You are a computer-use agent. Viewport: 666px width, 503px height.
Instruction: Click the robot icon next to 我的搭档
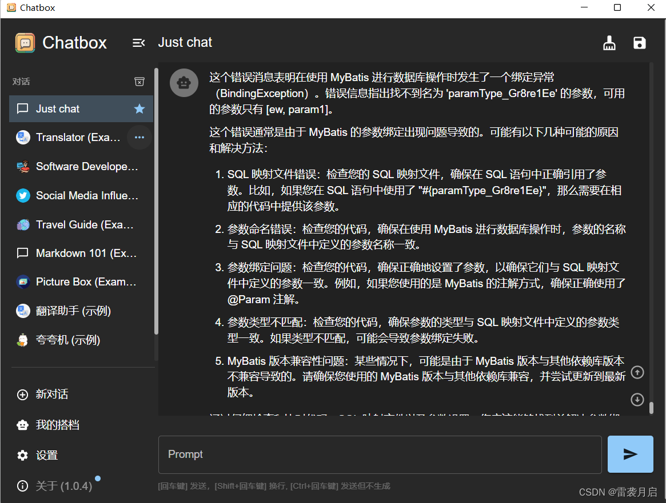pos(22,425)
